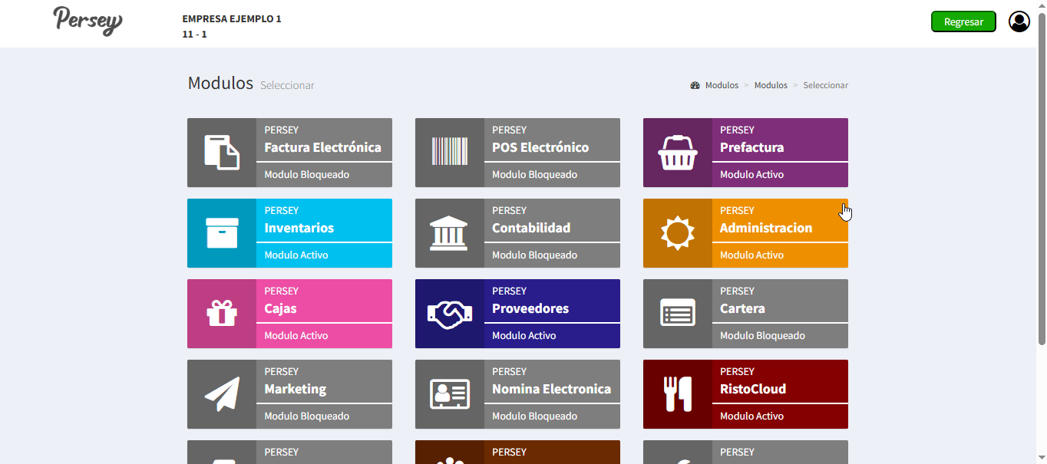This screenshot has width=1047, height=464.
Task: Click the Persey logo in the header
Action: coord(88,21)
